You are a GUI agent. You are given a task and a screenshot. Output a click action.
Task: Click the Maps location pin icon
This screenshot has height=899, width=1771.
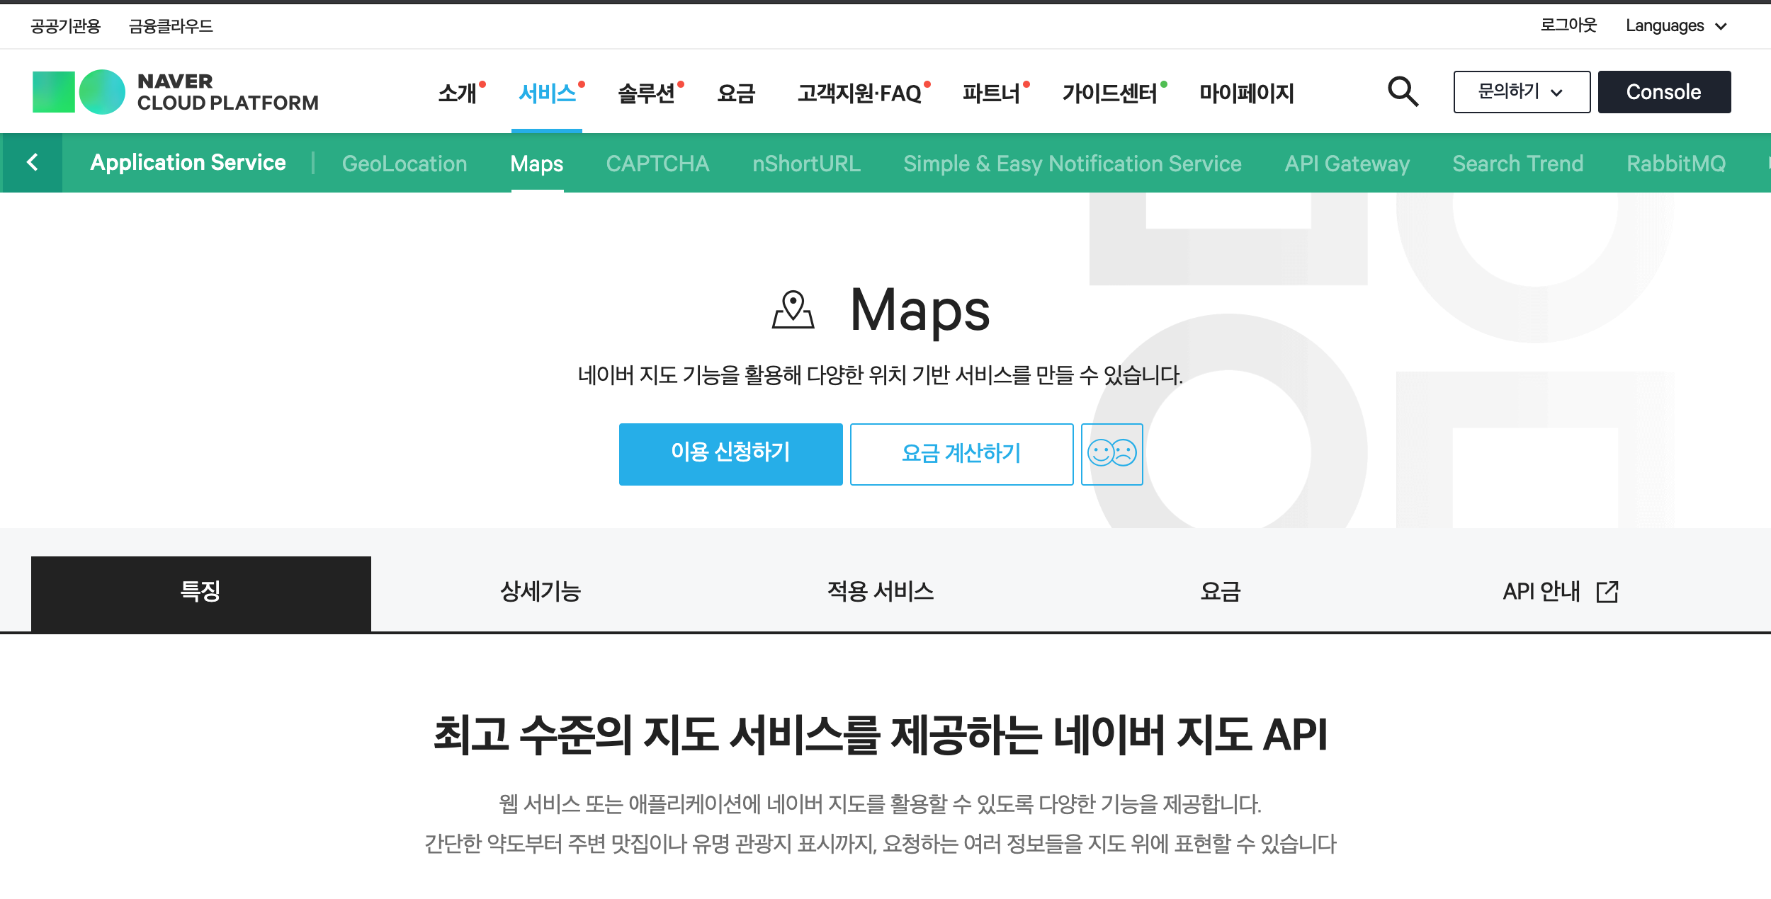(793, 310)
